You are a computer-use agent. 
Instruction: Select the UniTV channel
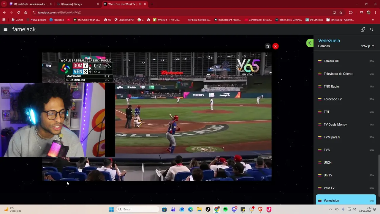pos(346,175)
